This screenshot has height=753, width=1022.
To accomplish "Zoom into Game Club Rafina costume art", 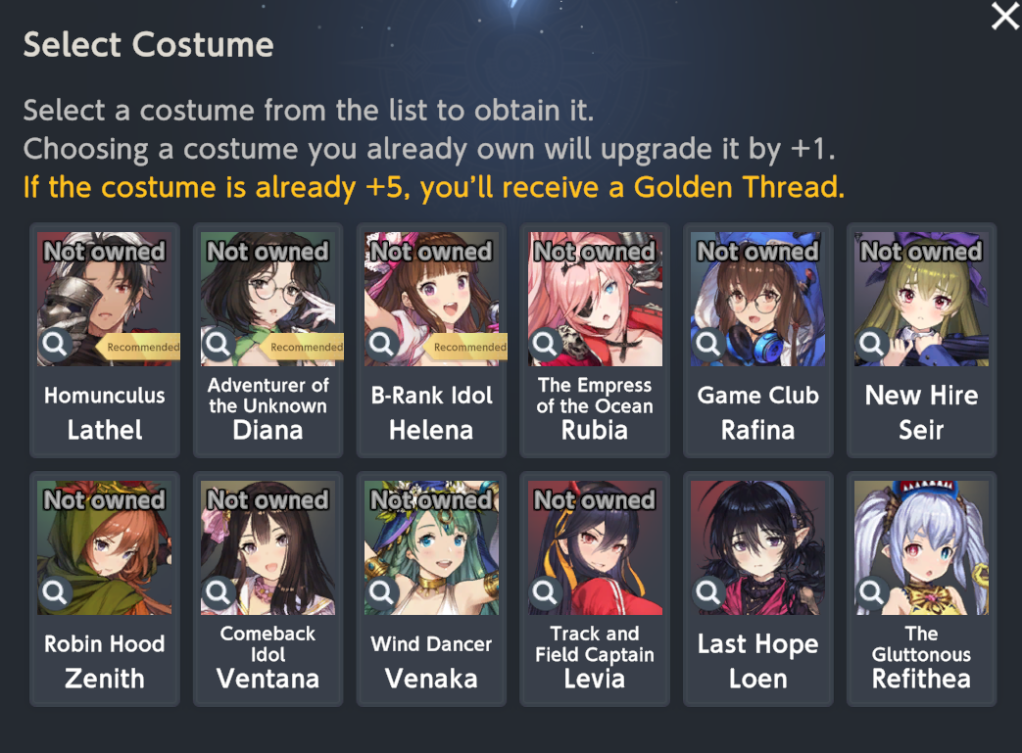I will 707,344.
